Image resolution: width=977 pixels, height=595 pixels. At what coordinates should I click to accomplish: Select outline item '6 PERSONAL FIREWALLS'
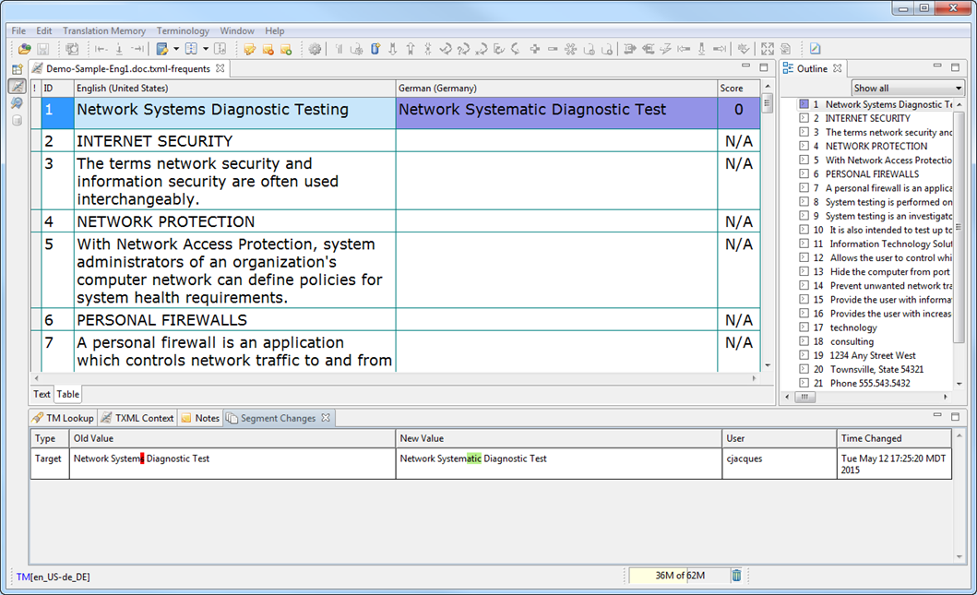[865, 173]
